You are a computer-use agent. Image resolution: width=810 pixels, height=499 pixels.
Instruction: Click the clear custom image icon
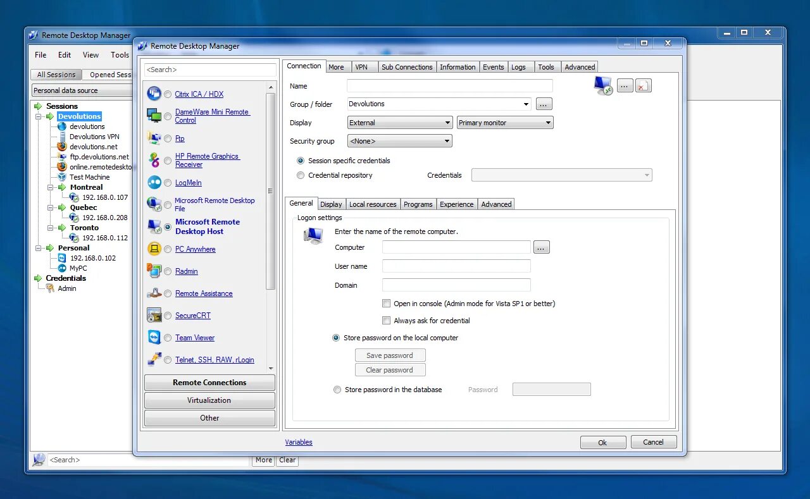tap(643, 86)
